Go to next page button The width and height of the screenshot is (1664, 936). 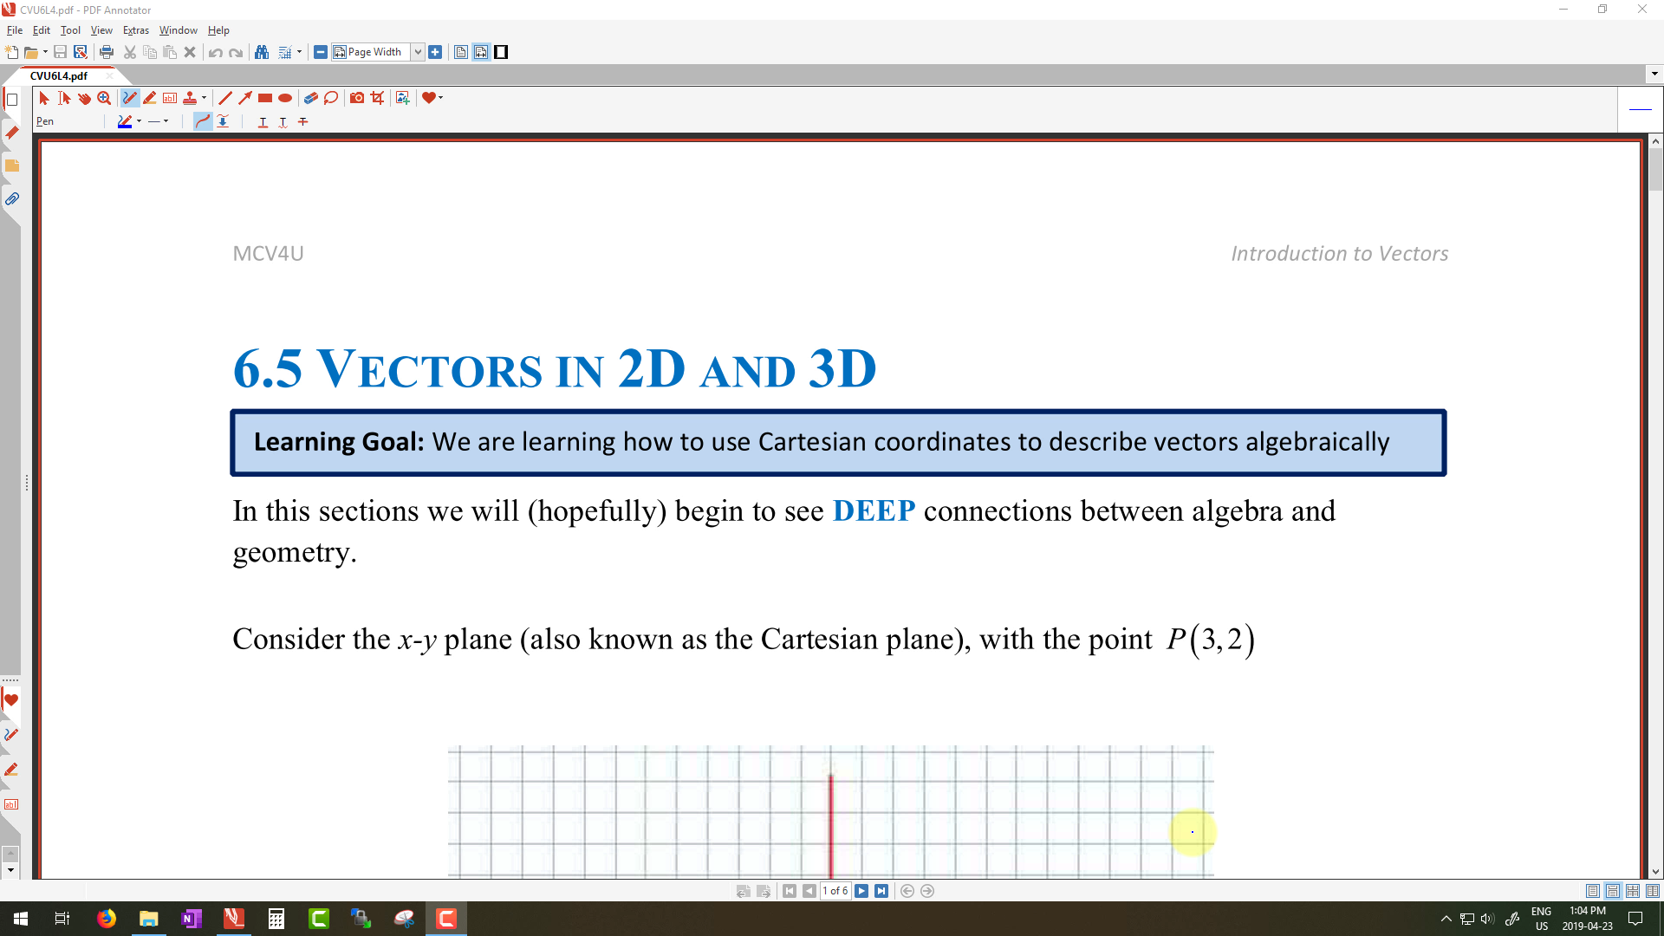click(x=861, y=891)
